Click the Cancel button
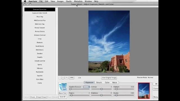The height and width of the screenshot is (101, 180). (156, 89)
